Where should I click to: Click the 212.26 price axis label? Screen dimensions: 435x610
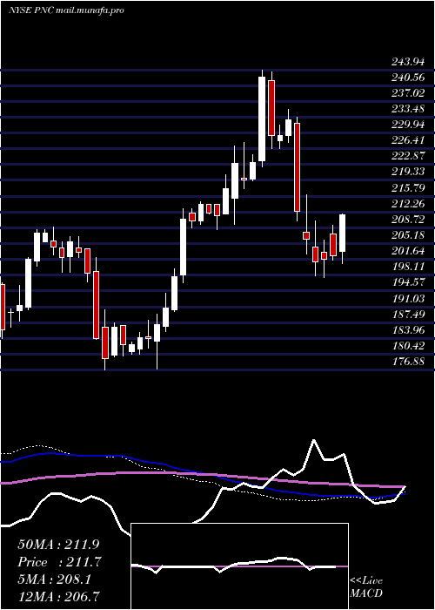407,204
